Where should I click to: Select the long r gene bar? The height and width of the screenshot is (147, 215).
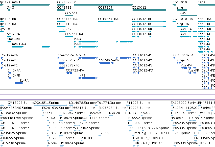(104, 5)
